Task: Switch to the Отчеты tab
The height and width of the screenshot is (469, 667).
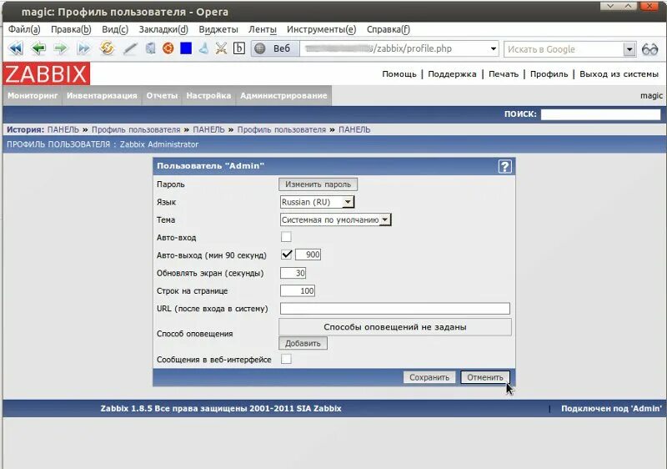Action: pos(162,96)
